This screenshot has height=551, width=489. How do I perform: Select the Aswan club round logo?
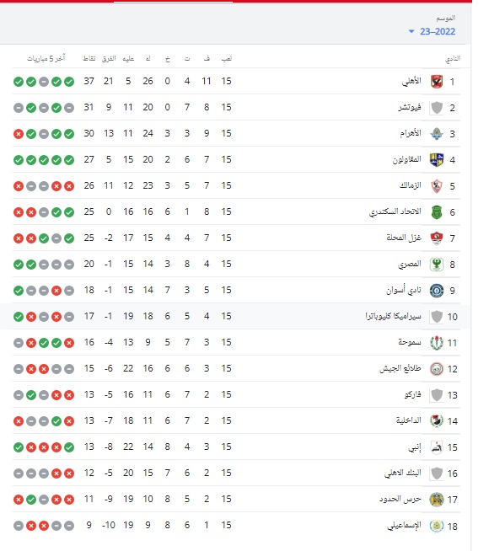pyautogui.click(x=437, y=291)
